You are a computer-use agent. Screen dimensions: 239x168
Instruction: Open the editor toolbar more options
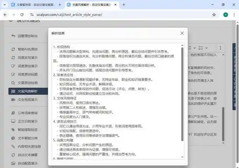[x=221, y=48]
